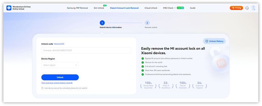Open Samsung FRP Removal tab
The image size is (262, 106).
77,8
